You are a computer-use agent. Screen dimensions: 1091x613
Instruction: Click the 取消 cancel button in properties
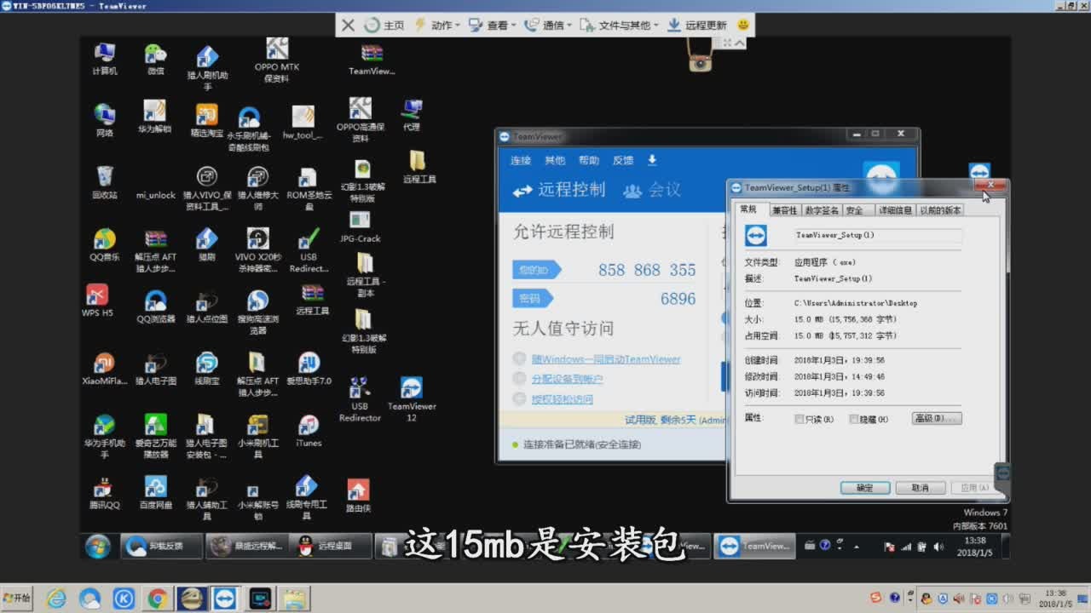point(920,488)
